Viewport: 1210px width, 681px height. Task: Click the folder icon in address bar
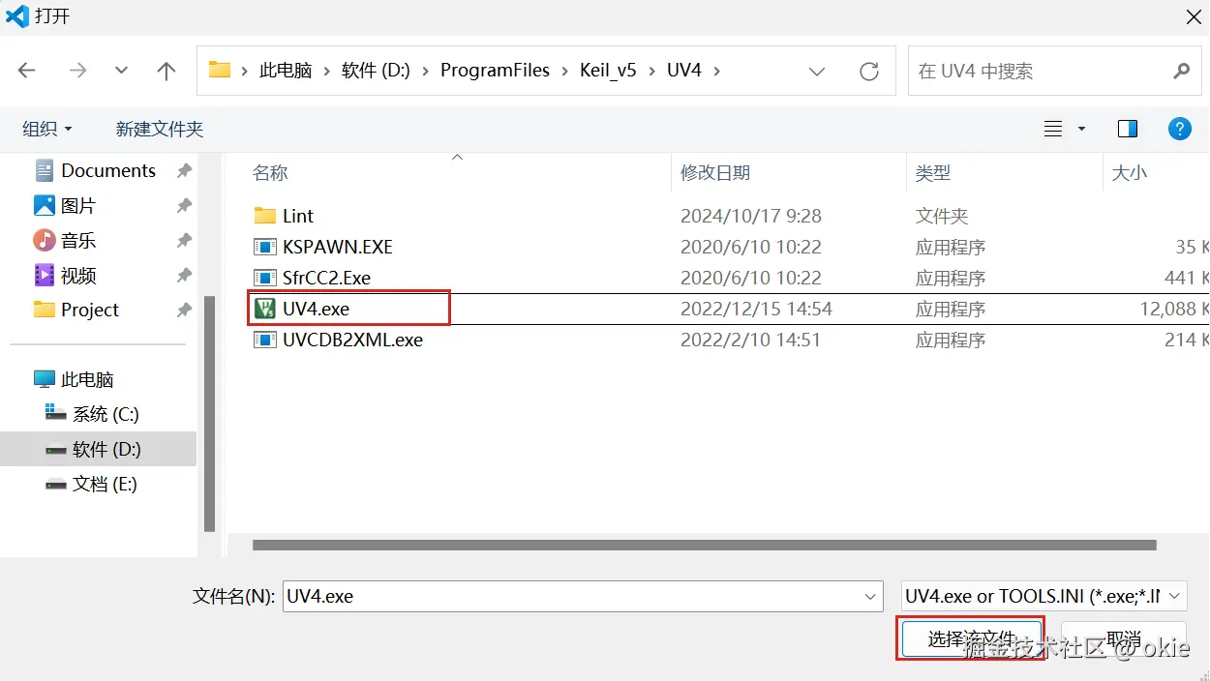pyautogui.click(x=220, y=70)
